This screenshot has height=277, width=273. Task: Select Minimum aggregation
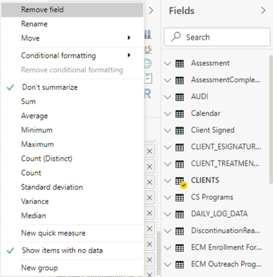[72, 130]
